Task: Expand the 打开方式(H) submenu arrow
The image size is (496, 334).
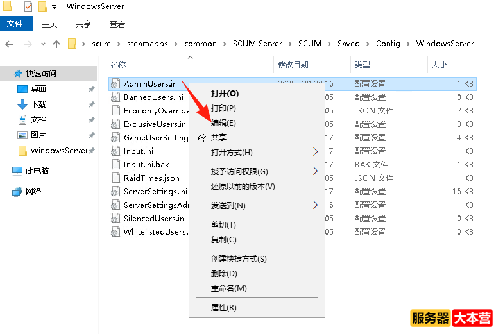Action: click(x=315, y=152)
